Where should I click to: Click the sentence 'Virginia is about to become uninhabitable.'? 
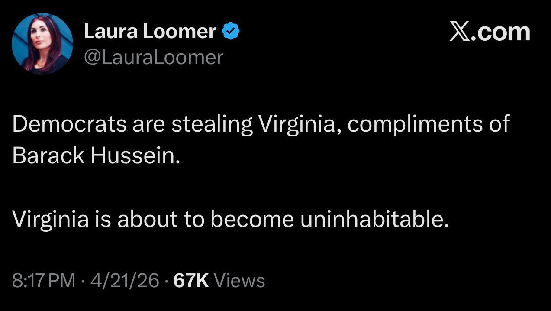pyautogui.click(x=231, y=220)
